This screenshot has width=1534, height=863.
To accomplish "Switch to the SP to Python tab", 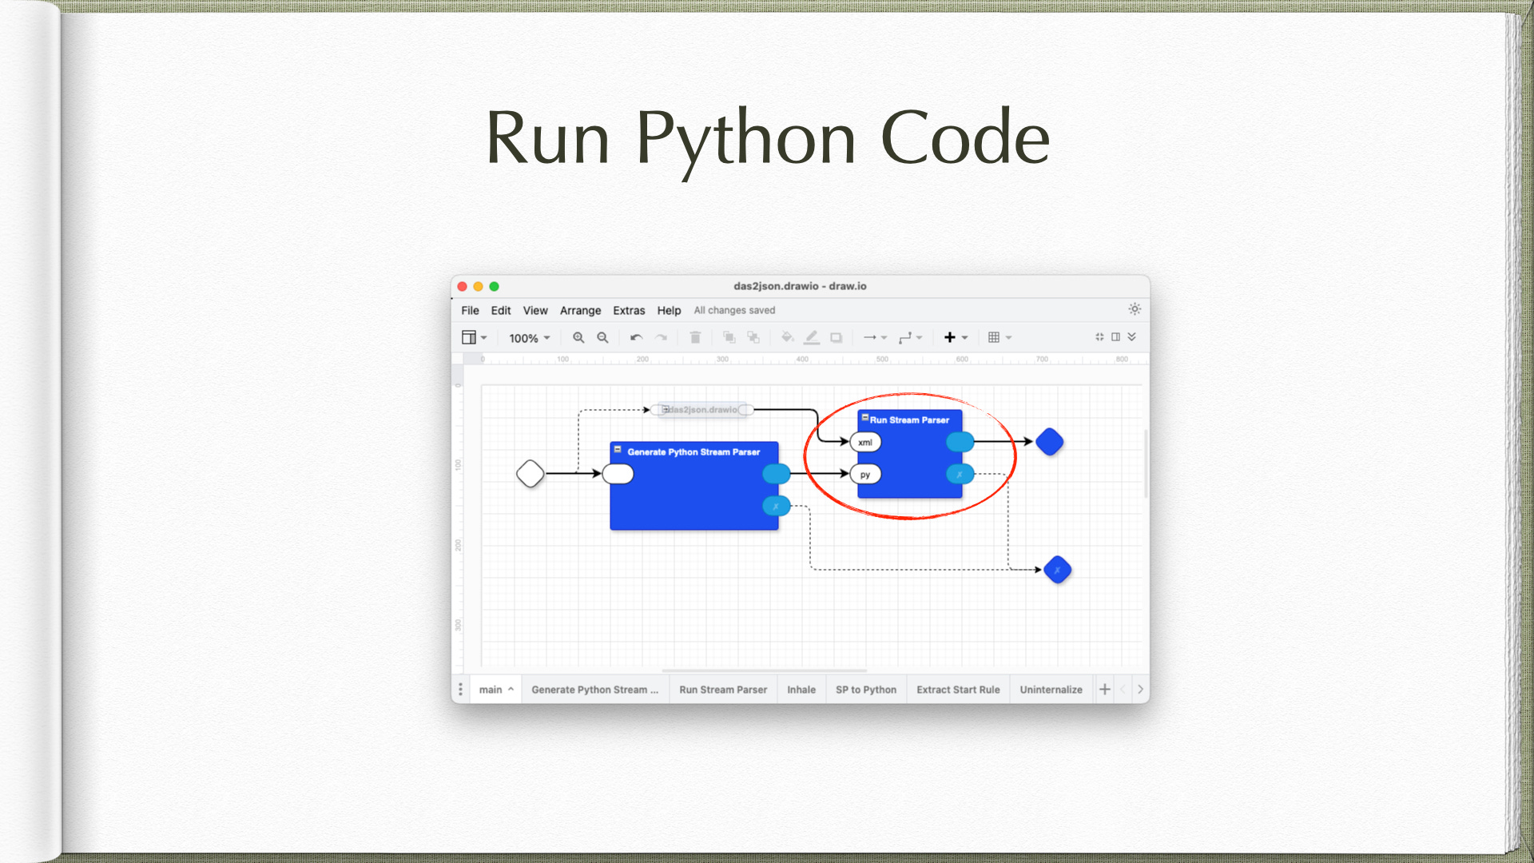I will pos(866,690).
